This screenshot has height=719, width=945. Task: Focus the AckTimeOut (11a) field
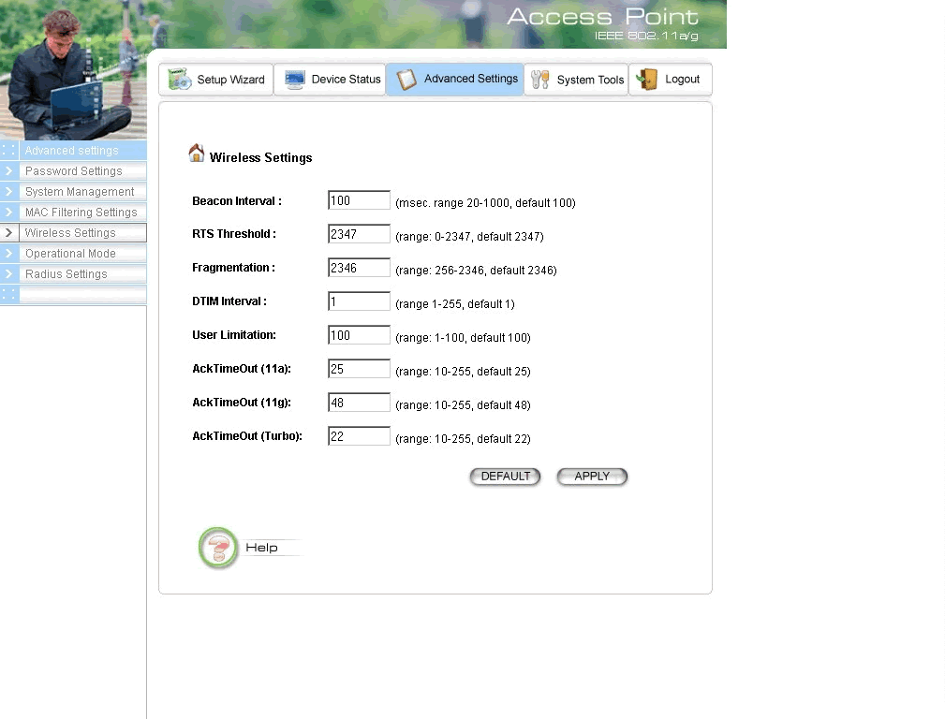coord(359,369)
